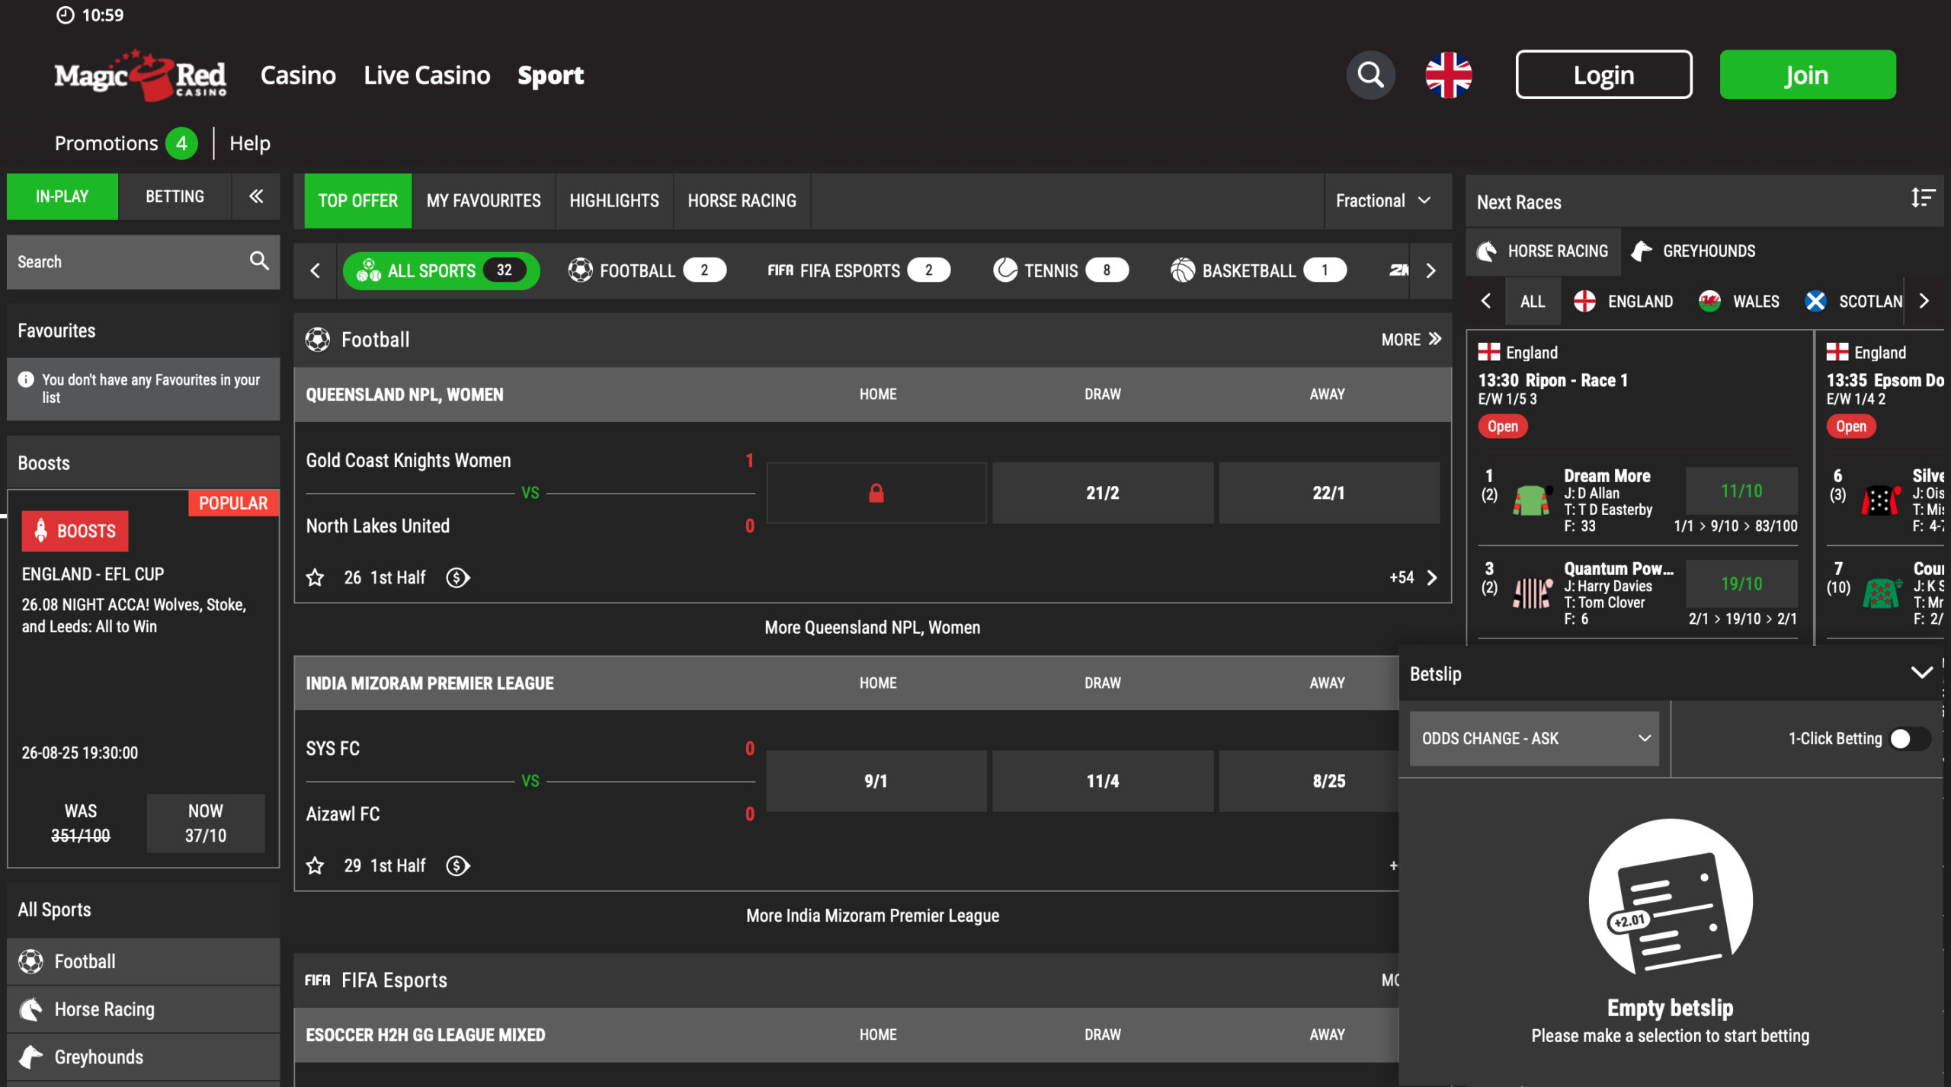
Task: Click cash-out icon for Gold Coast match
Action: [457, 578]
